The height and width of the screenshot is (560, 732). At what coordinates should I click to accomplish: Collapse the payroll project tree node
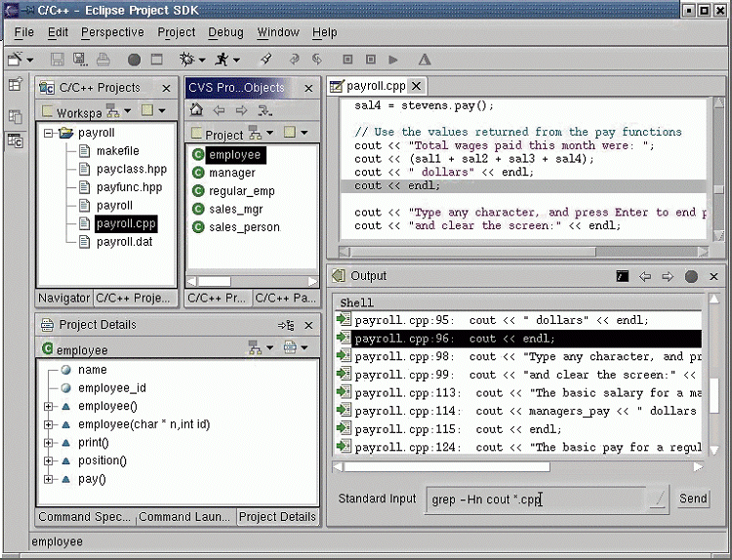tap(48, 134)
